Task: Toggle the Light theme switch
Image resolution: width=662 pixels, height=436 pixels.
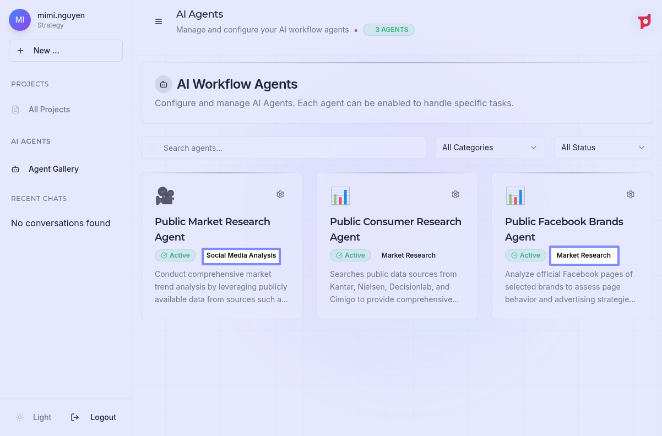Action: (x=34, y=417)
